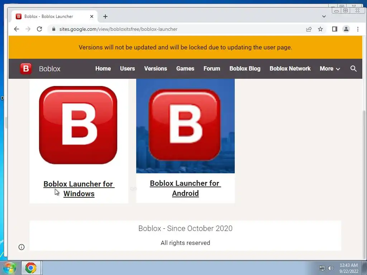
Task: Click the Windows launcher B image
Action: click(x=78, y=125)
